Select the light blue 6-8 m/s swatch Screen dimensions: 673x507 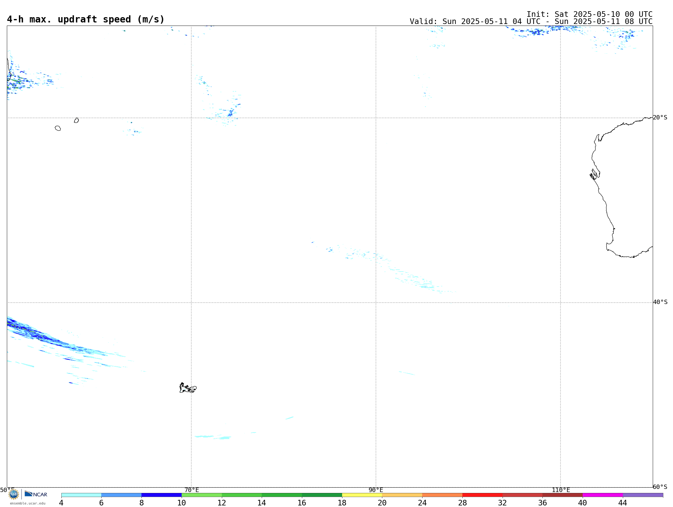[122, 495]
